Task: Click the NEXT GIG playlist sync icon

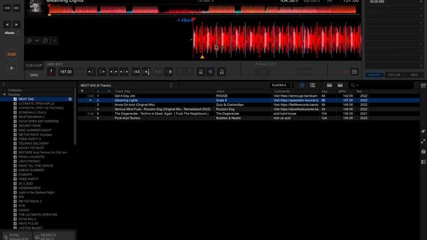Action: (x=70, y=99)
